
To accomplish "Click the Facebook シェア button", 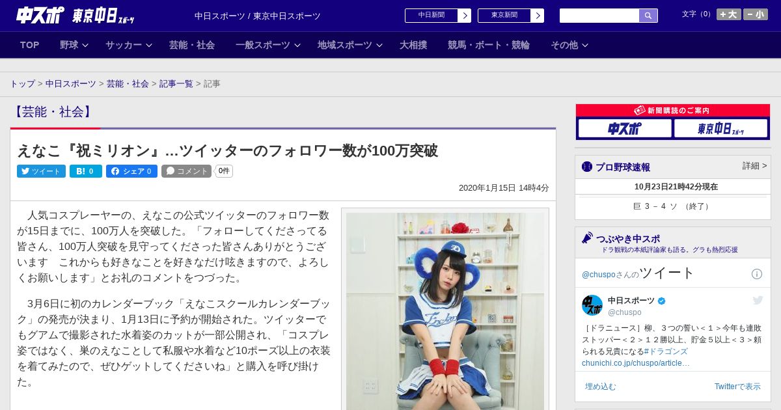I will pos(131,171).
